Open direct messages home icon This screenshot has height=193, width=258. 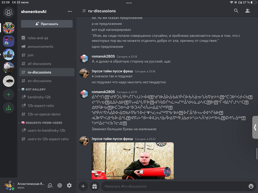(x=8, y=12)
